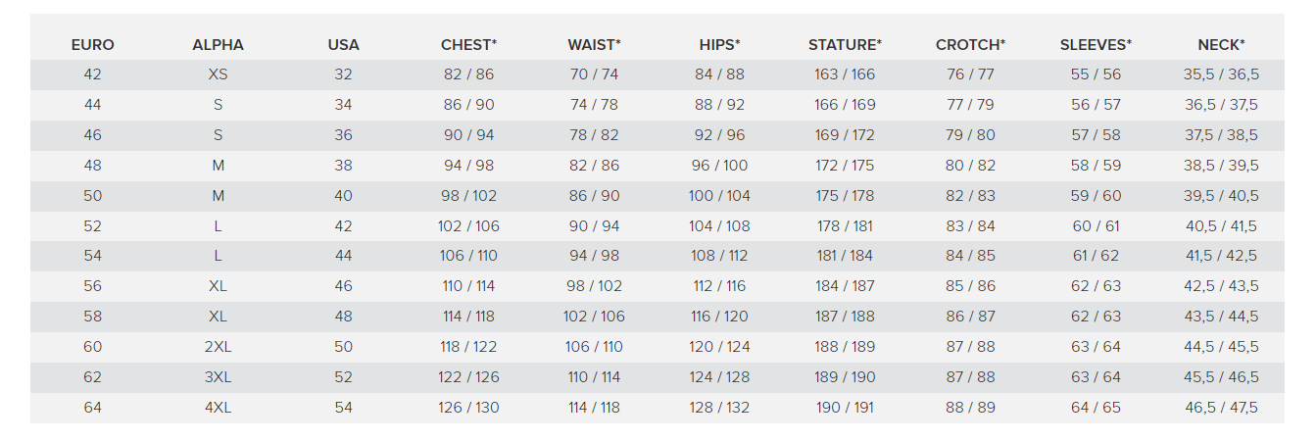The width and height of the screenshot is (1316, 441).
Task: Click the 4XL alpha size cell
Action: [x=218, y=408]
